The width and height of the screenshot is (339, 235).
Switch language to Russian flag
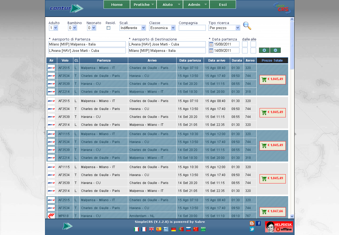(188, 229)
